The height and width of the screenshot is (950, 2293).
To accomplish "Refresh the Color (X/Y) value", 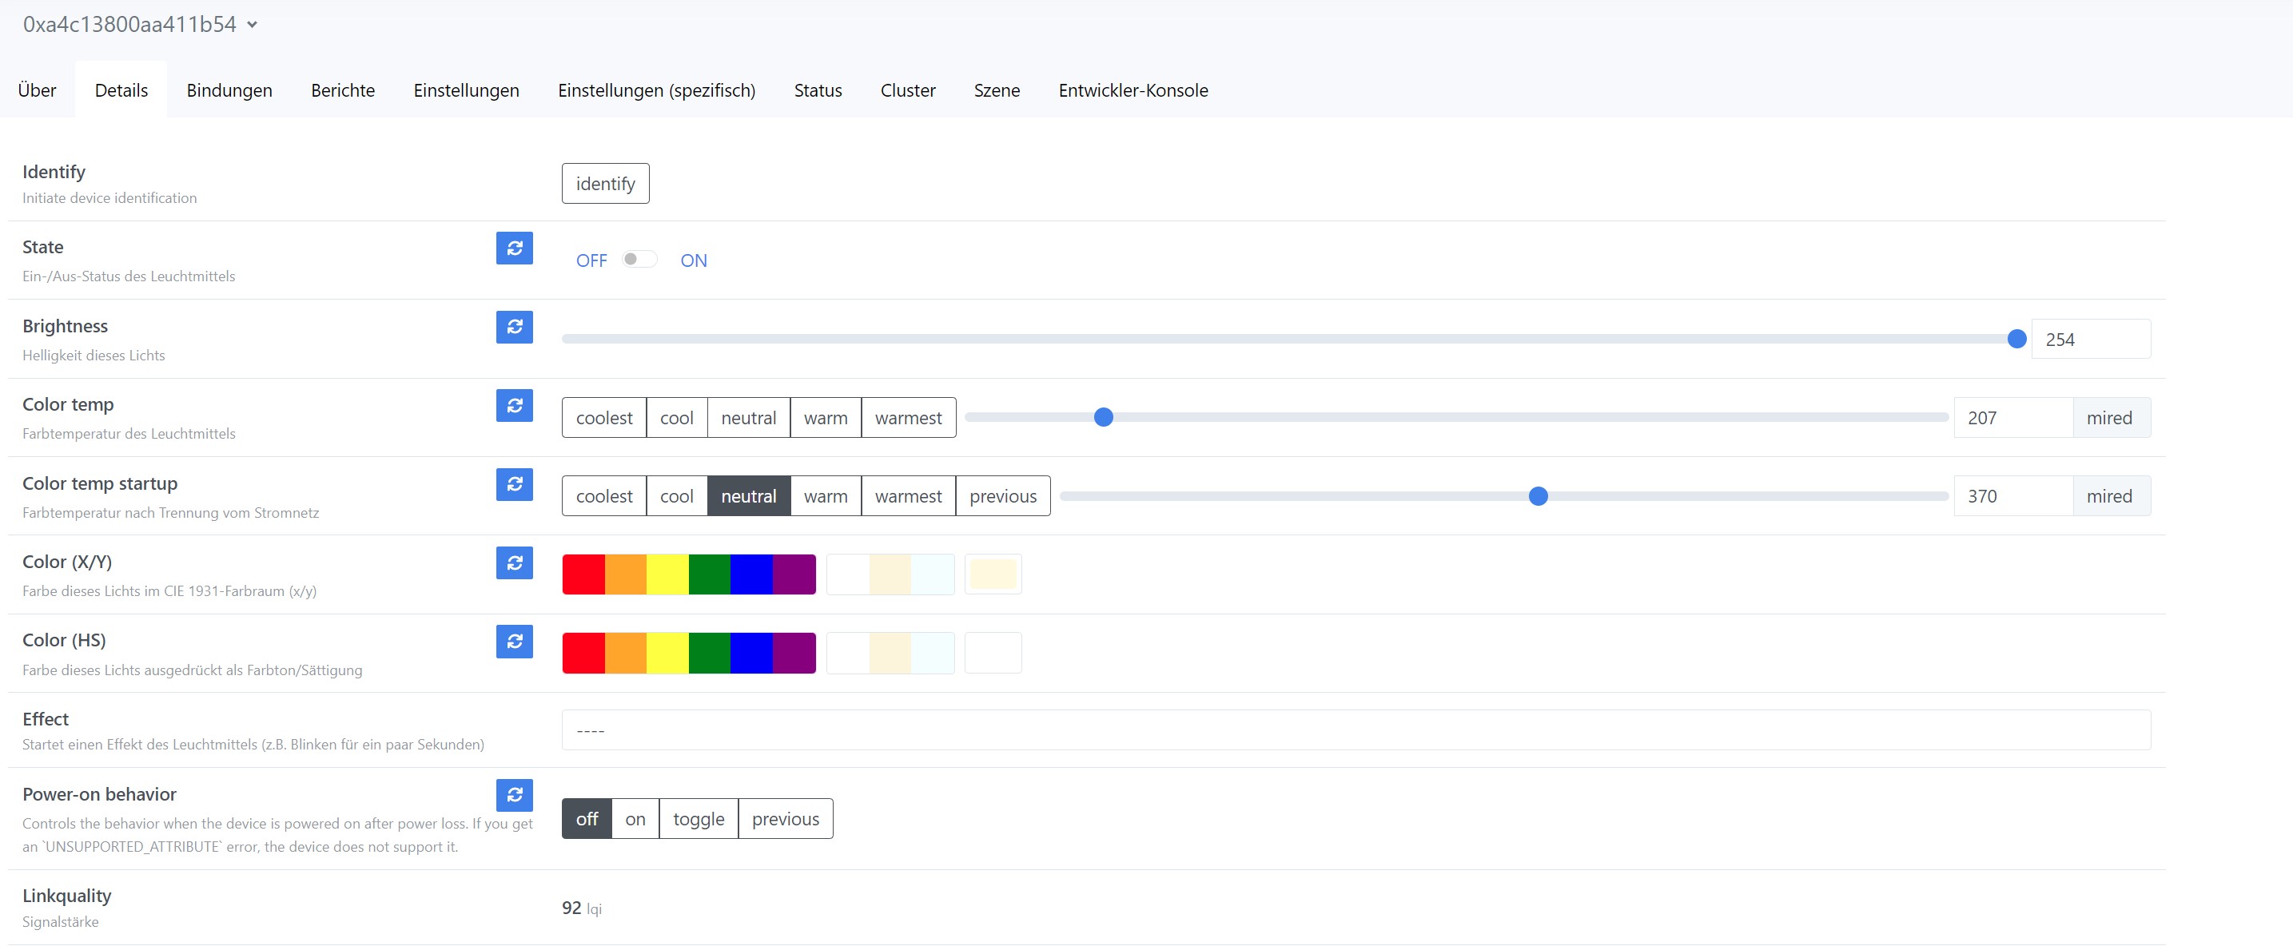I will coord(515,563).
